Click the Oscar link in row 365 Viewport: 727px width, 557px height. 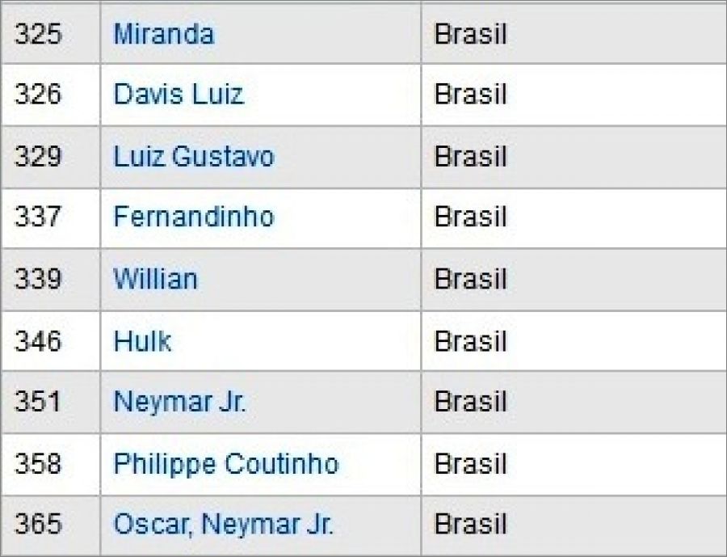coord(153,525)
